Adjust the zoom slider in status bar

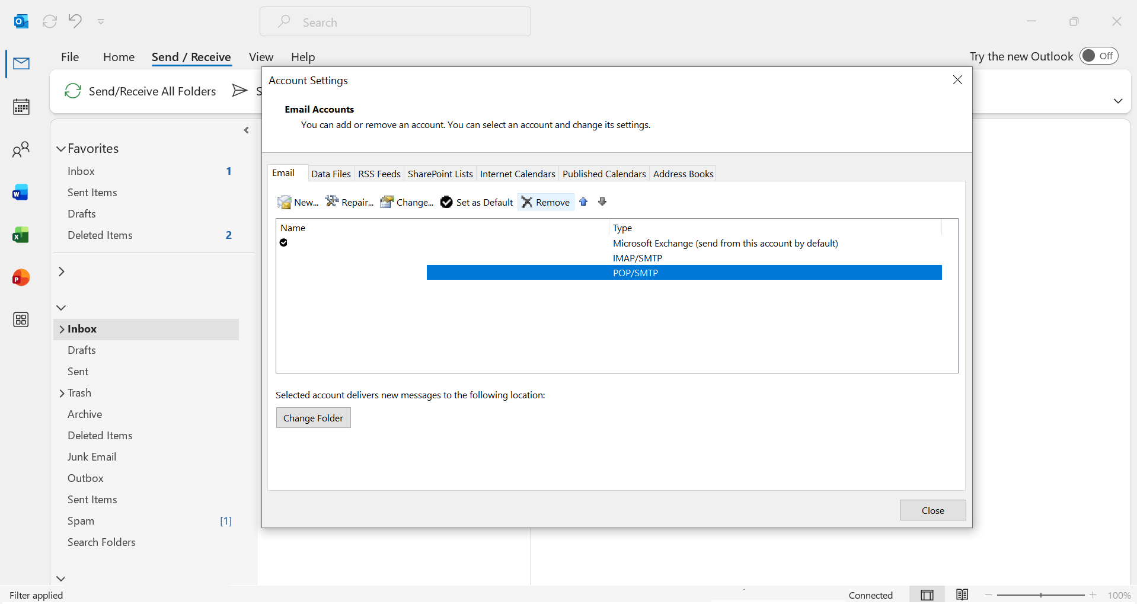[1041, 595]
